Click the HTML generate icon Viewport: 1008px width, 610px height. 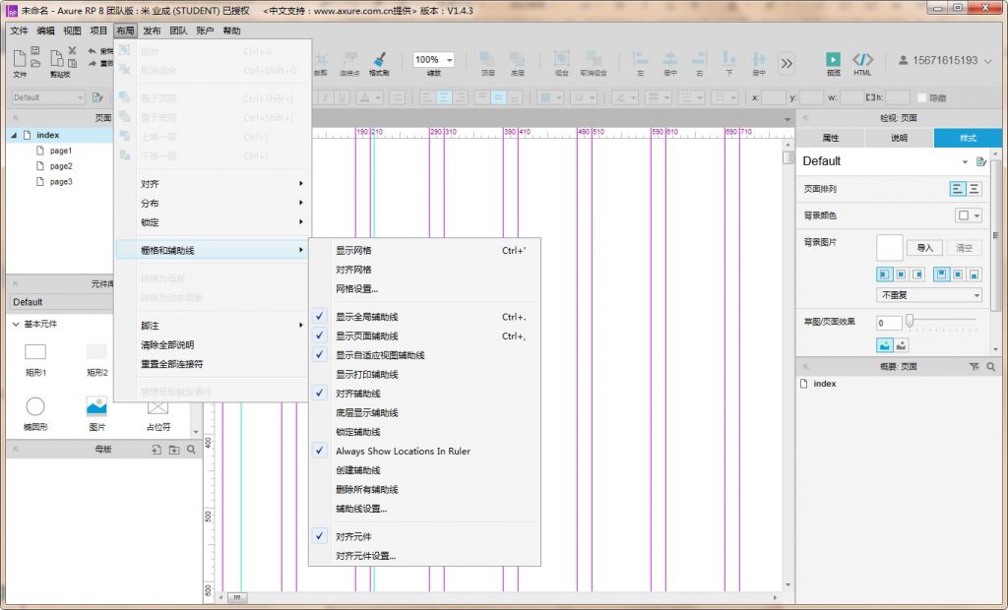[862, 59]
